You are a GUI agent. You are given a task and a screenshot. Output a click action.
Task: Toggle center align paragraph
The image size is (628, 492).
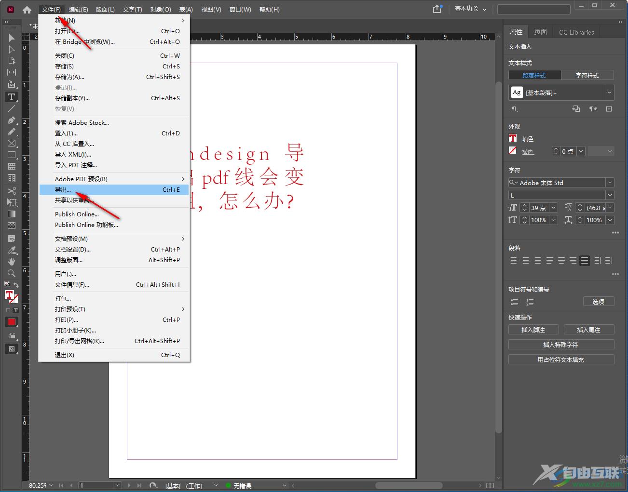pyautogui.click(x=526, y=261)
